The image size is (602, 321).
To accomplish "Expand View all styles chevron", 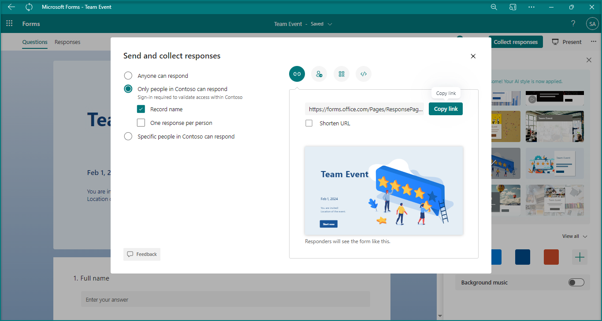I will pyautogui.click(x=585, y=237).
